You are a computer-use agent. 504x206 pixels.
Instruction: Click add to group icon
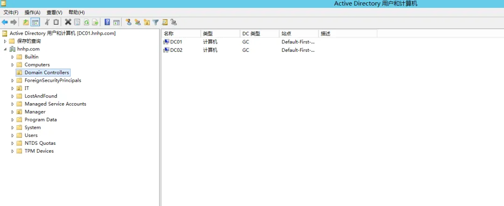174,22
